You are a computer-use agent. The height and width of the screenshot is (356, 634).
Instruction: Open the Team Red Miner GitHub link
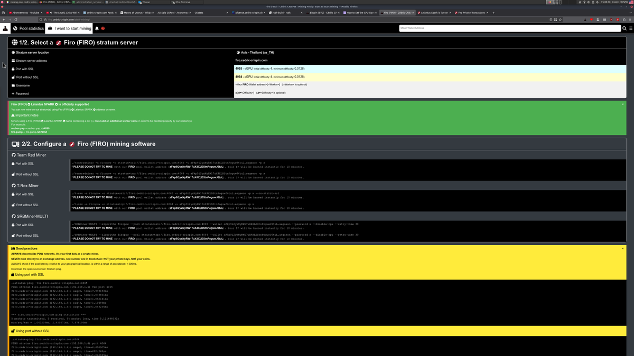[29, 155]
